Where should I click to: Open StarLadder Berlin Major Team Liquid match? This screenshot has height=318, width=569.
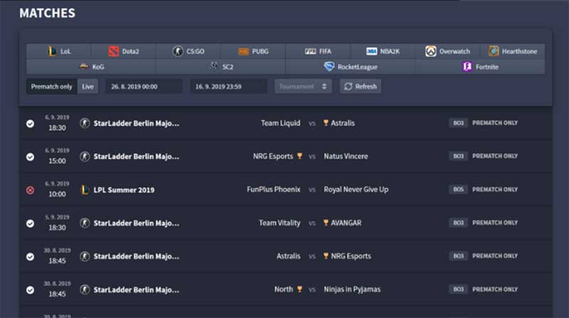pyautogui.click(x=137, y=123)
